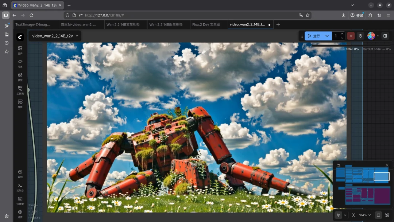This screenshot has width=394, height=222.
Task: Open the 模板 (Templates) panel
Action: (x=20, y=104)
